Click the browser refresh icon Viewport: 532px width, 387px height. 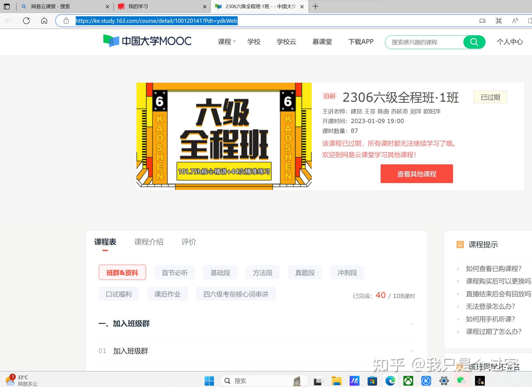(x=26, y=21)
